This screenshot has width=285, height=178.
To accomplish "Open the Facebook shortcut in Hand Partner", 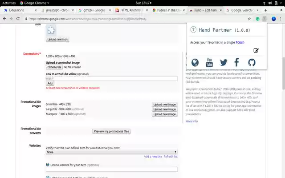I will click(236, 62).
